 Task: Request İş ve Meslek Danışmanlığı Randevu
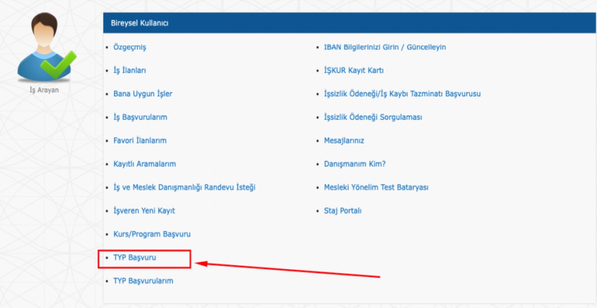click(184, 187)
